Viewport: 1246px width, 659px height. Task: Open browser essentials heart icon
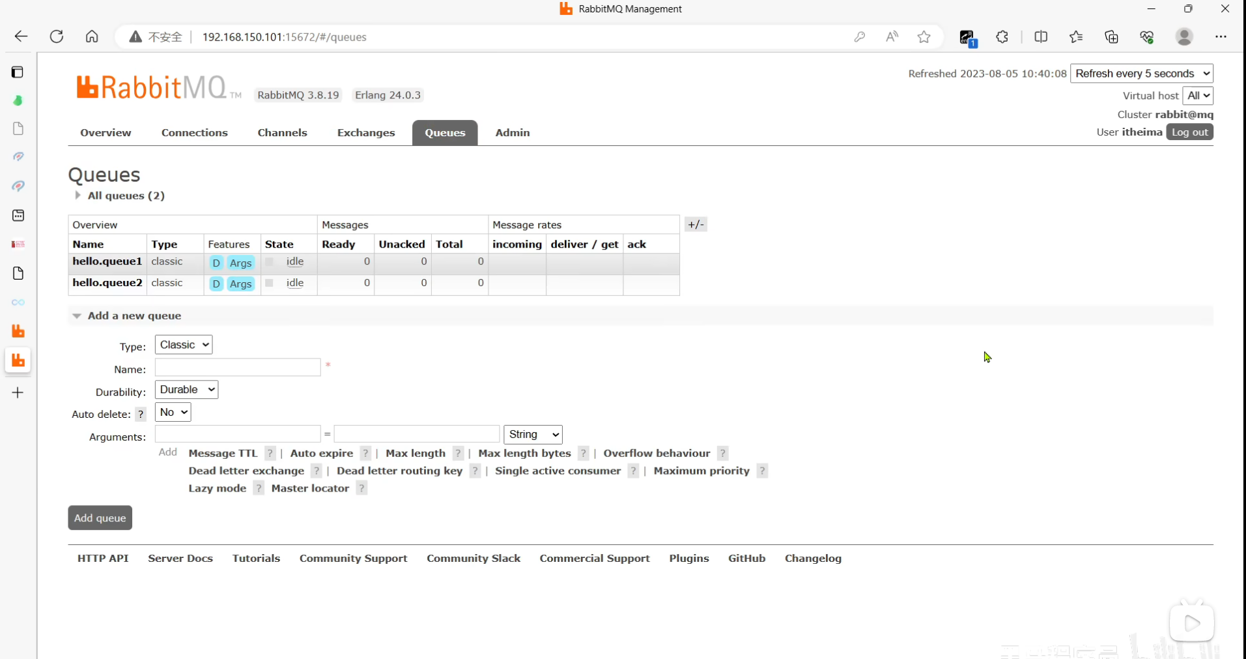click(1147, 37)
